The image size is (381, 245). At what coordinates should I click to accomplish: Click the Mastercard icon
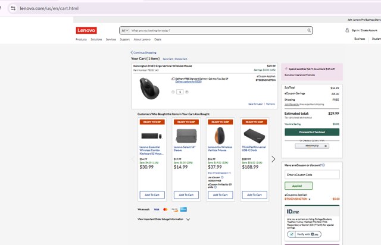(x=165, y=209)
